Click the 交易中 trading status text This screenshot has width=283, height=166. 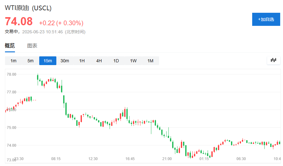pos(11,31)
